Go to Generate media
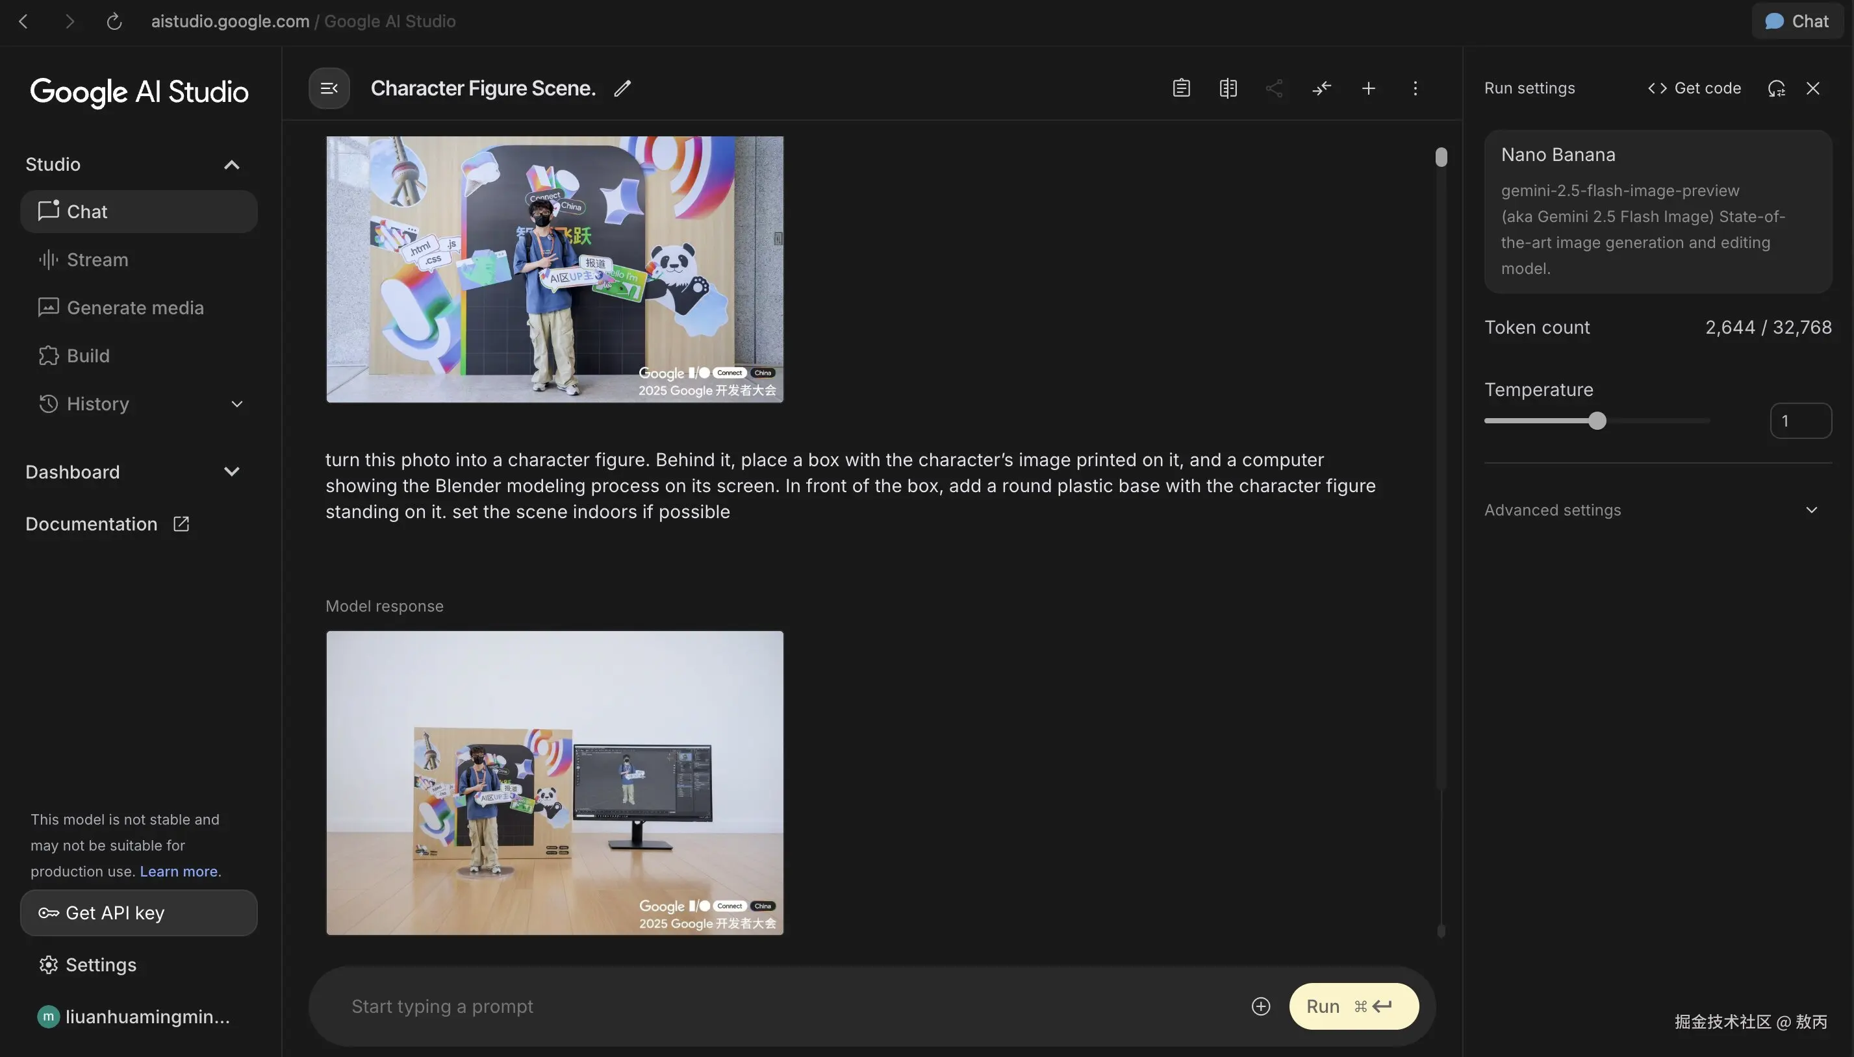Image resolution: width=1854 pixels, height=1057 pixels. click(x=135, y=308)
